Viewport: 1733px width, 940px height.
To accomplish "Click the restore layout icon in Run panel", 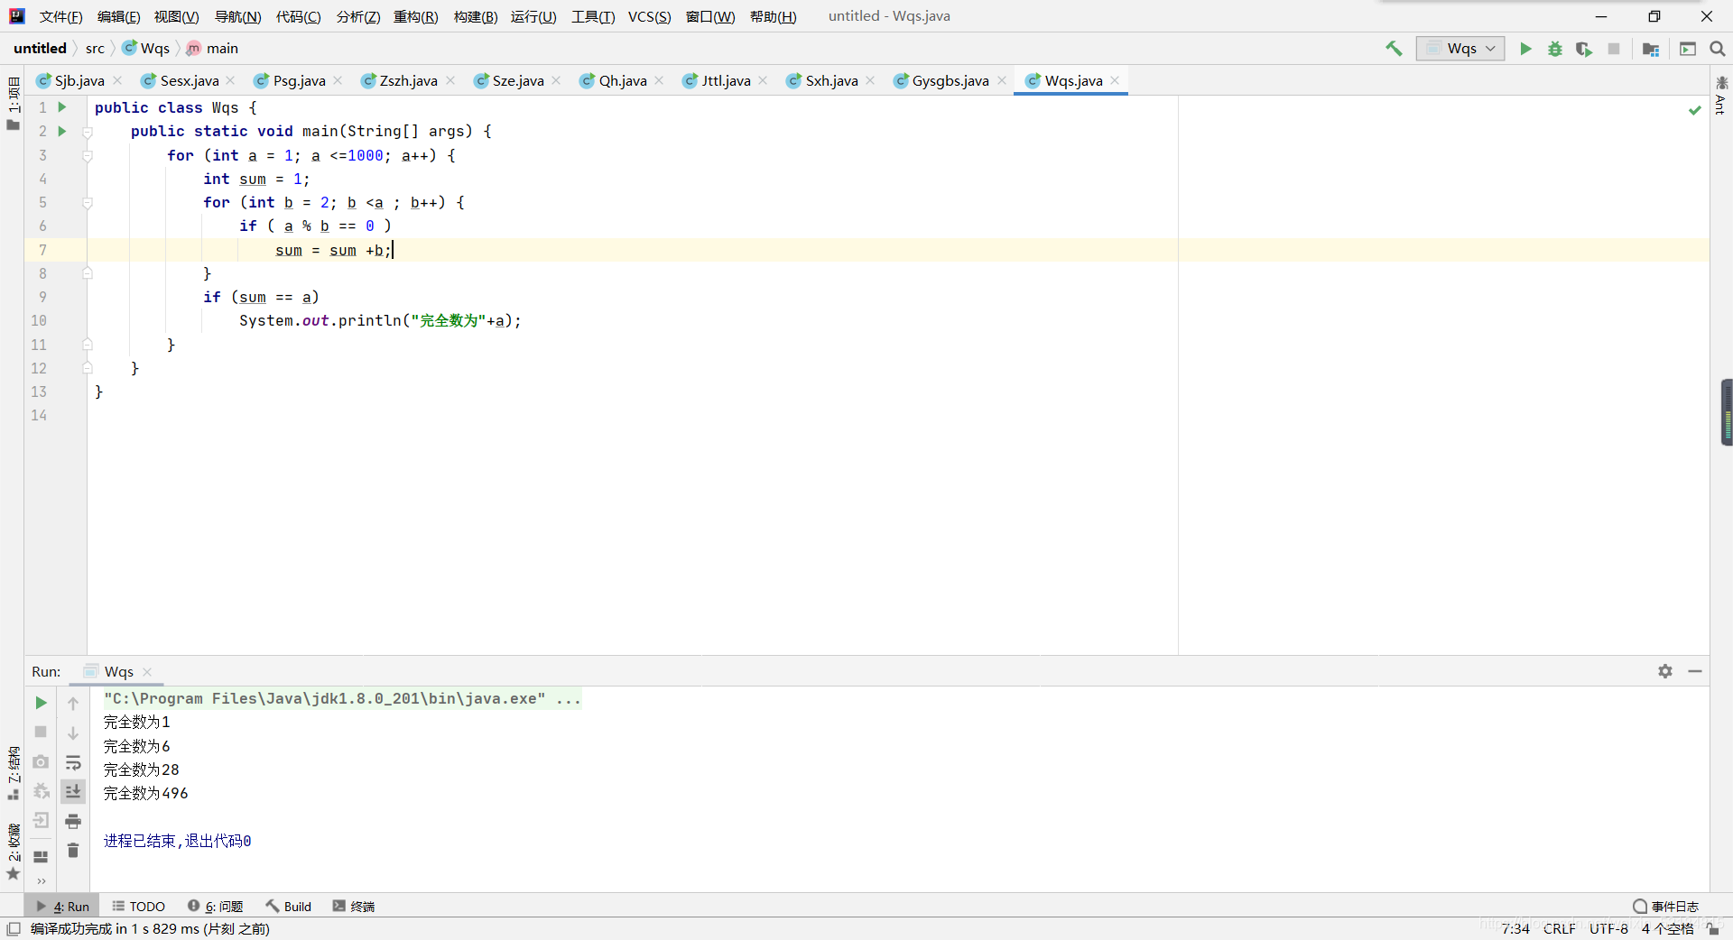I will pos(41,857).
